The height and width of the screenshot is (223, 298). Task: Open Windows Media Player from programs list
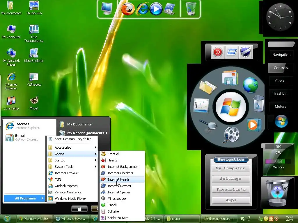pyautogui.click(x=72, y=199)
